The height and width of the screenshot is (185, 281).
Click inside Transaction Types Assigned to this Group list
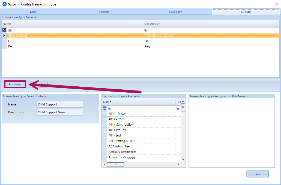point(232,133)
